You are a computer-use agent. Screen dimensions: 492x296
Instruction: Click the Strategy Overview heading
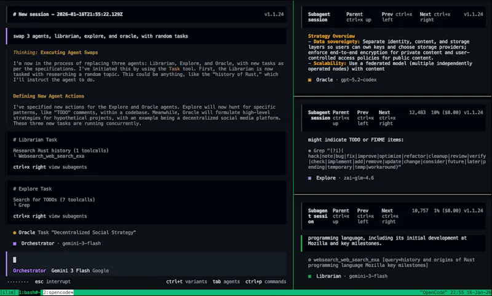(331, 36)
